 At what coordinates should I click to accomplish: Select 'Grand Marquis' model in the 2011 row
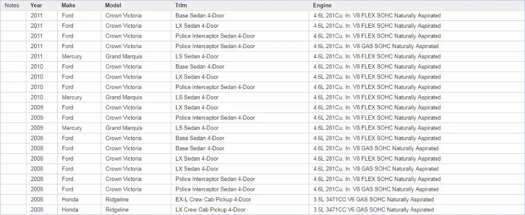[x=124, y=56]
